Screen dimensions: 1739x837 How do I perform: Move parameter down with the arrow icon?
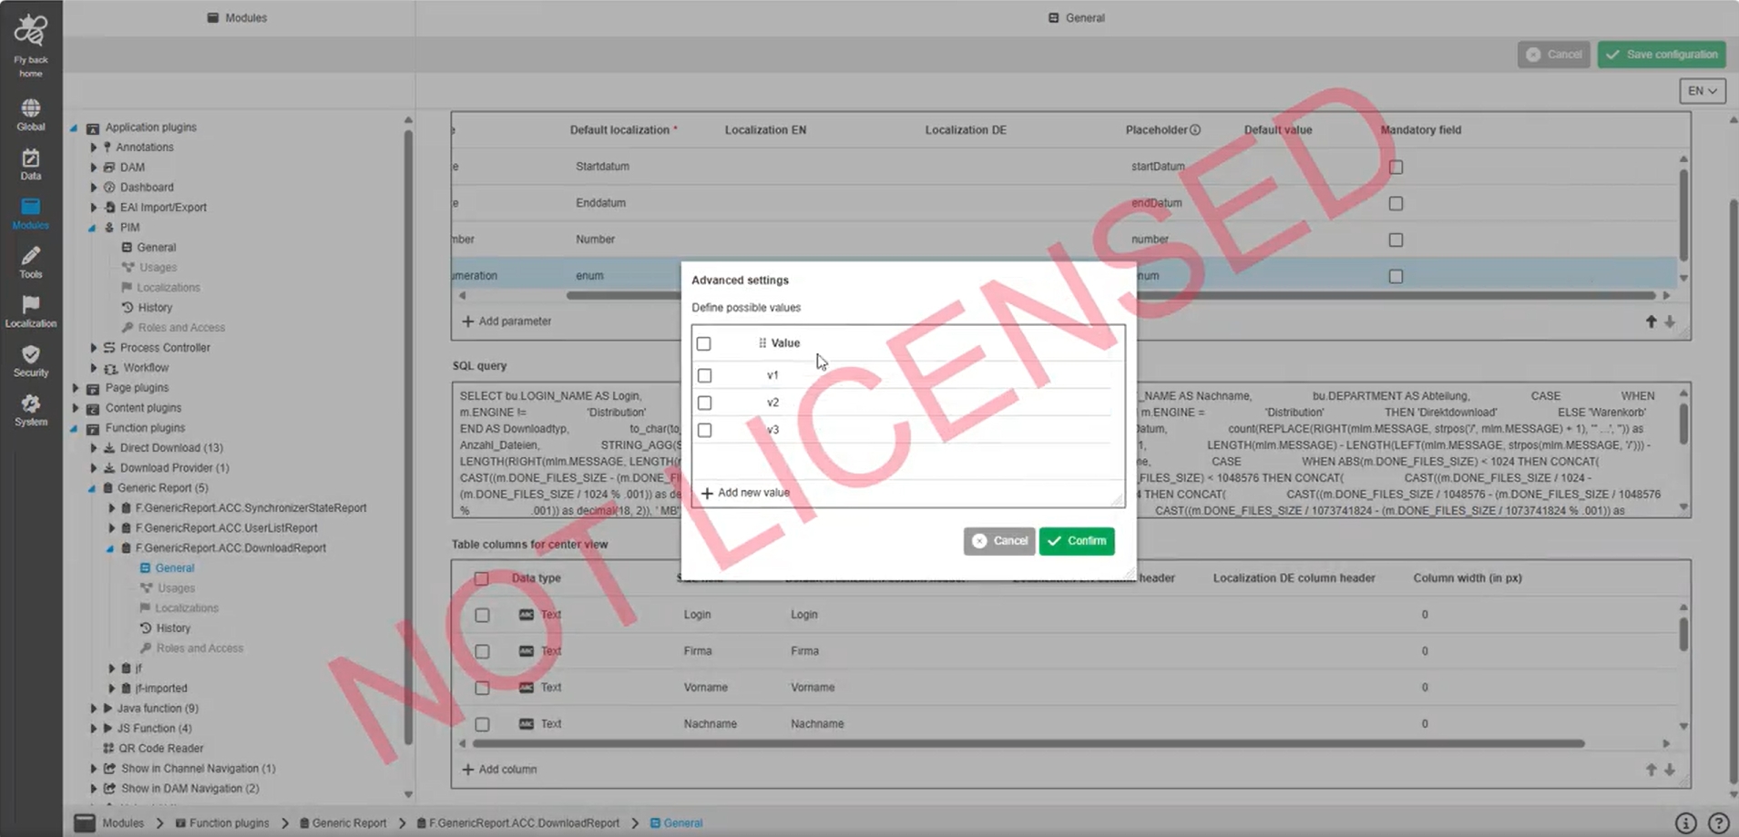coord(1670,322)
